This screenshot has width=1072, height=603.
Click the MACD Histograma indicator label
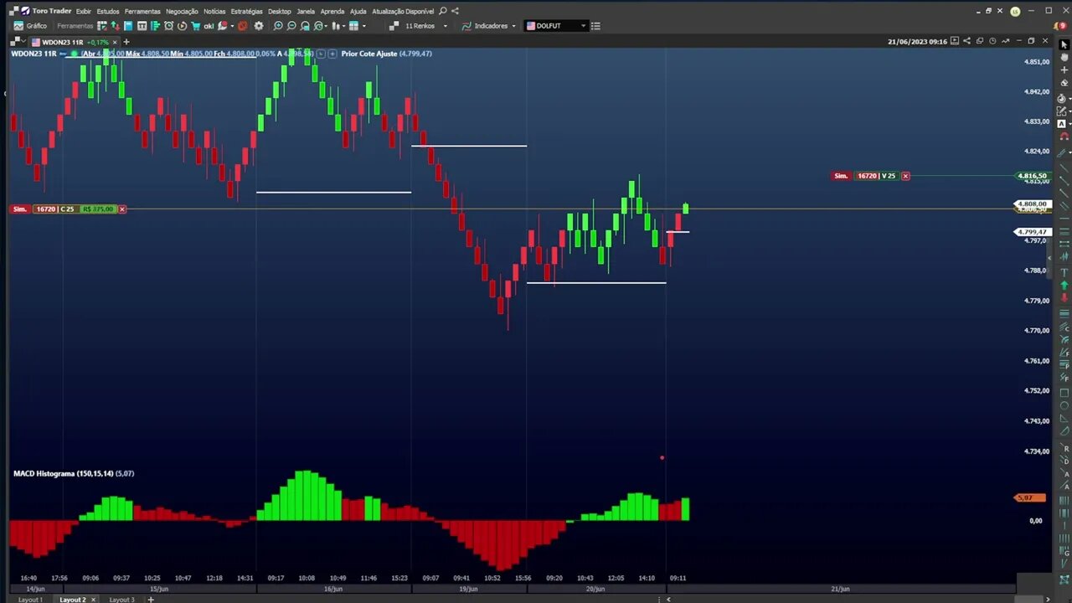pos(74,474)
